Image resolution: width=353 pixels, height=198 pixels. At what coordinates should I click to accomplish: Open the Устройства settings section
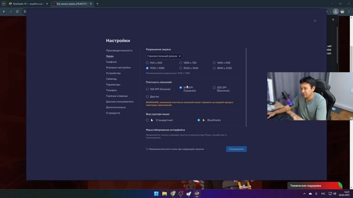[113, 73]
